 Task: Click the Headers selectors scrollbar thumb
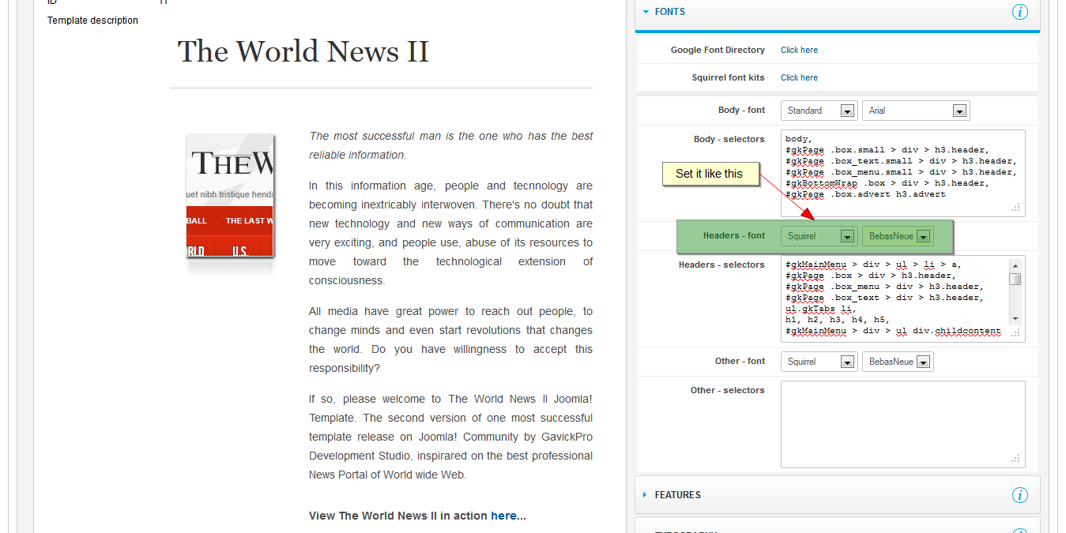pyautogui.click(x=1015, y=279)
